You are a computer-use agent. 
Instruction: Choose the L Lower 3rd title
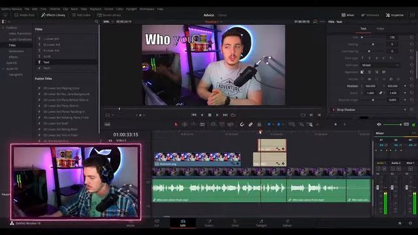pyautogui.click(x=51, y=39)
